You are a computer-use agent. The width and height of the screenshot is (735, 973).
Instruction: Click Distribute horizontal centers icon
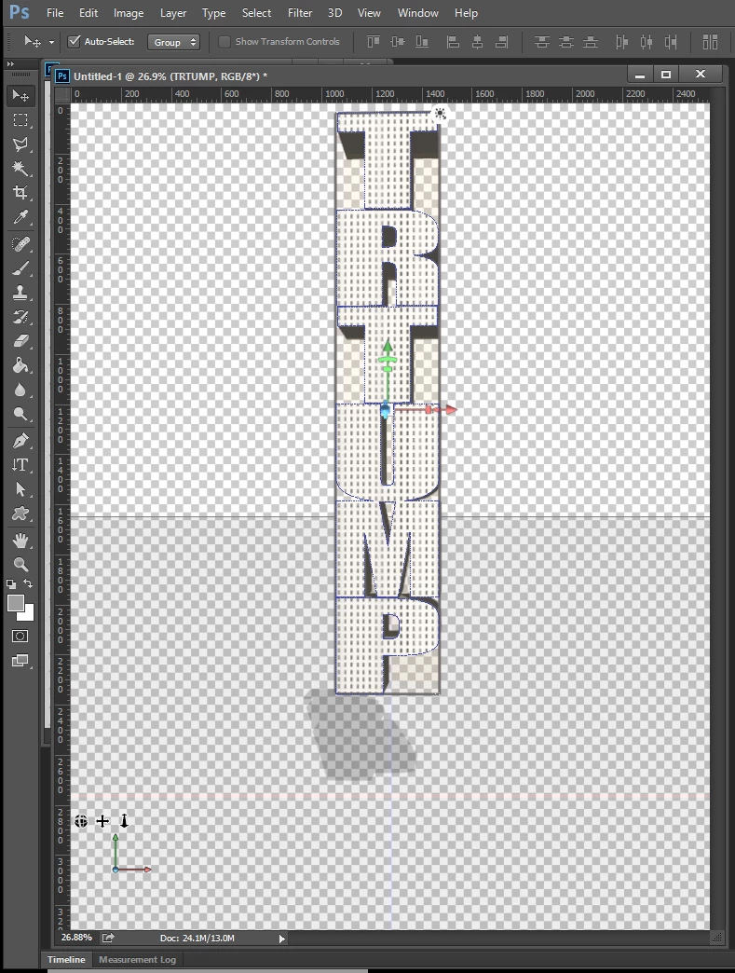[647, 42]
